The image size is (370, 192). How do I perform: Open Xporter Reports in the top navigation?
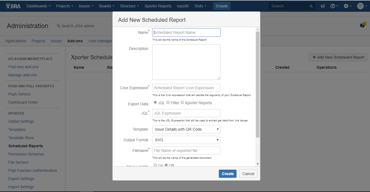(158, 6)
